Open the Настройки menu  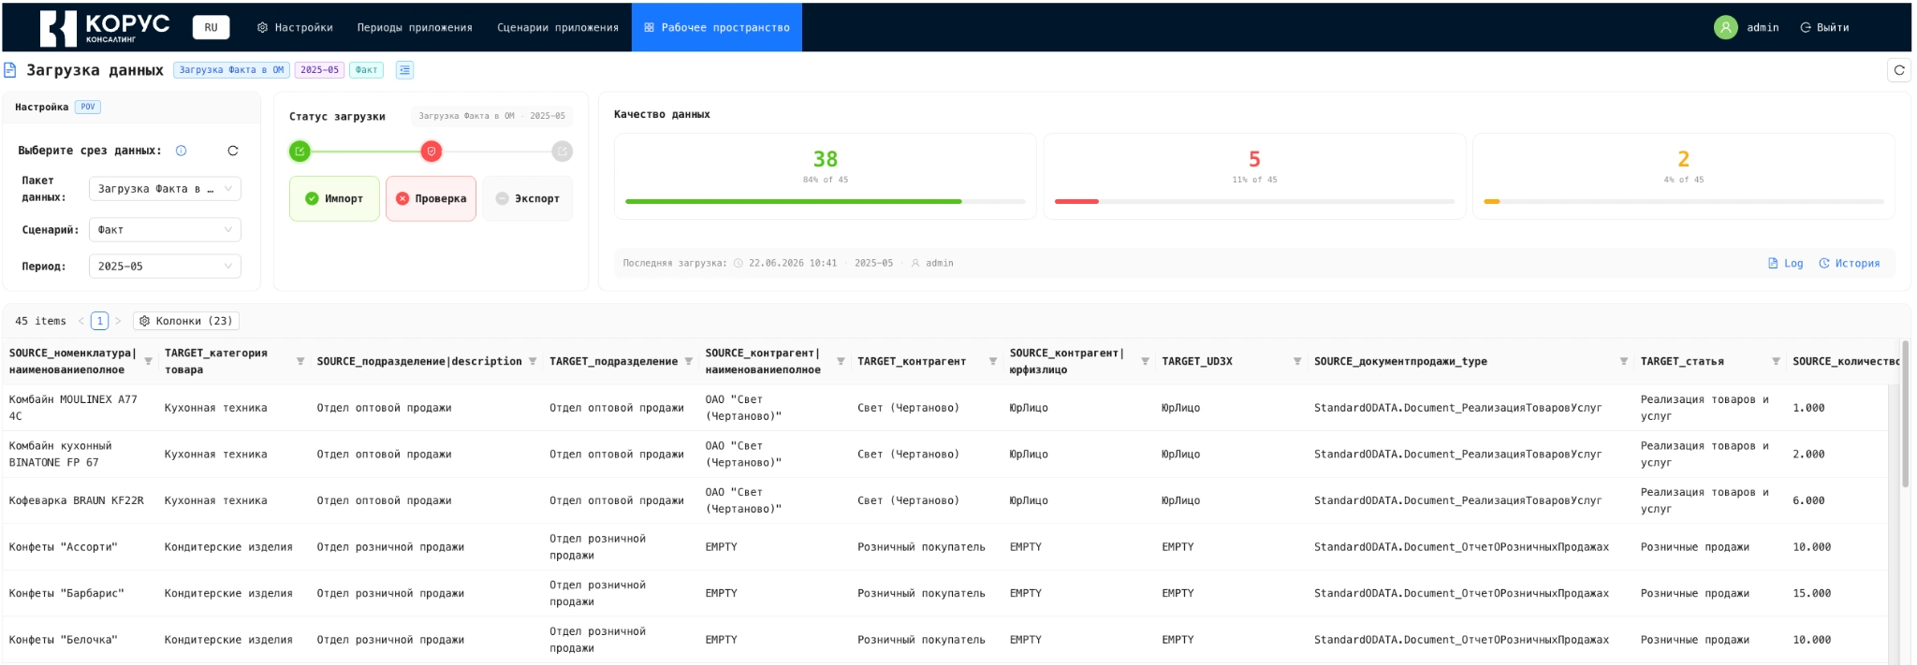tap(295, 27)
